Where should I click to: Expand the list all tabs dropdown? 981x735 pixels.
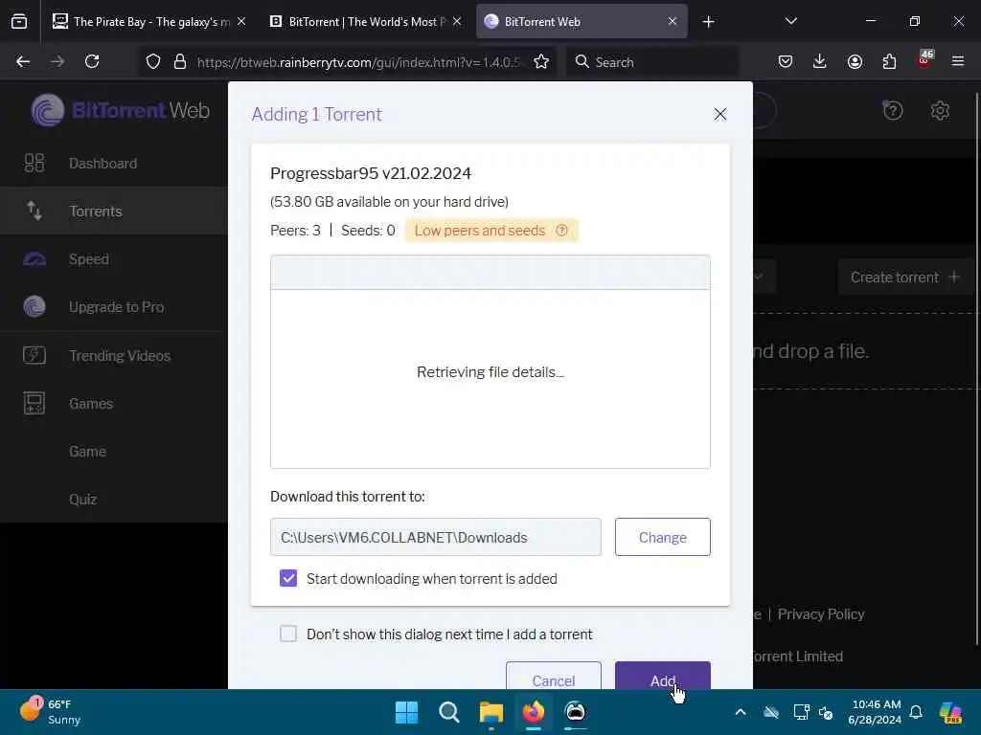click(790, 21)
